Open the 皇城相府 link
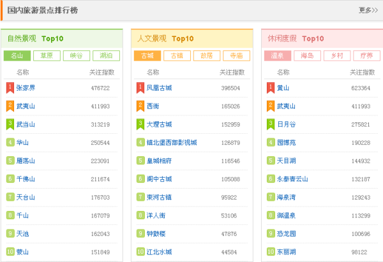 (x=159, y=161)
